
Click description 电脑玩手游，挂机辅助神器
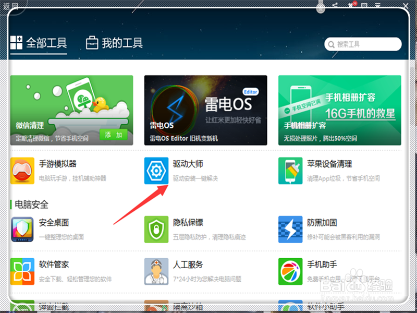pos(72,178)
